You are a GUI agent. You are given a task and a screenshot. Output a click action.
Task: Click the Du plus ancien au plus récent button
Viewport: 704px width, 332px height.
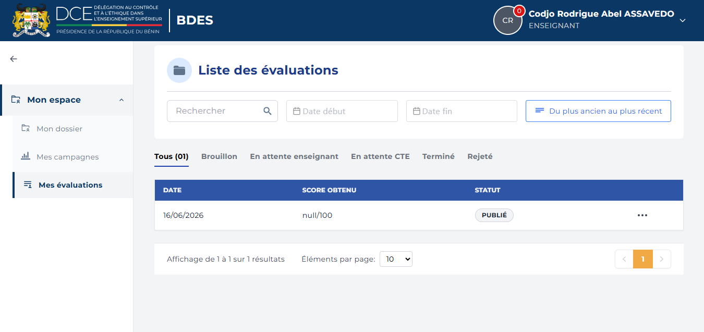(598, 111)
